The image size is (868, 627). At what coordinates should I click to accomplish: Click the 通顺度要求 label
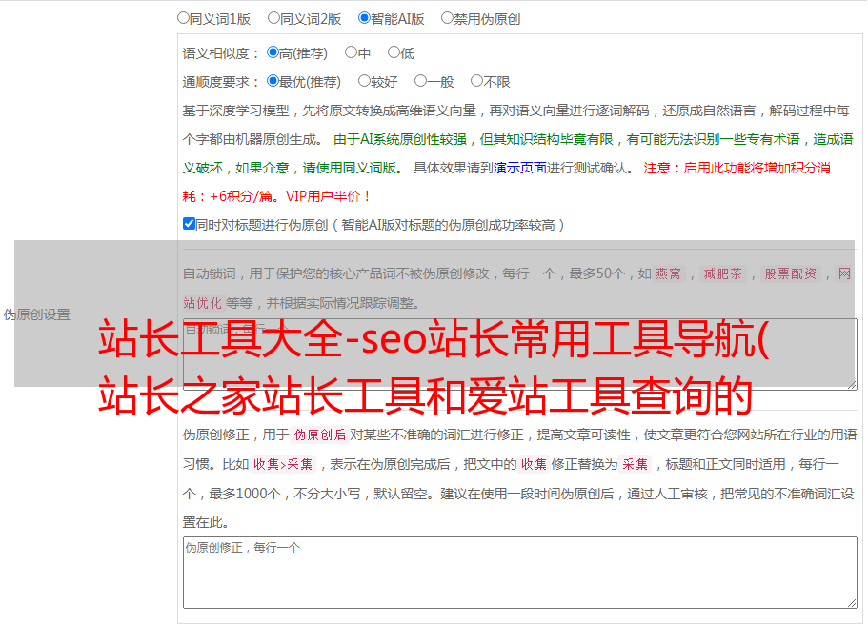220,83
